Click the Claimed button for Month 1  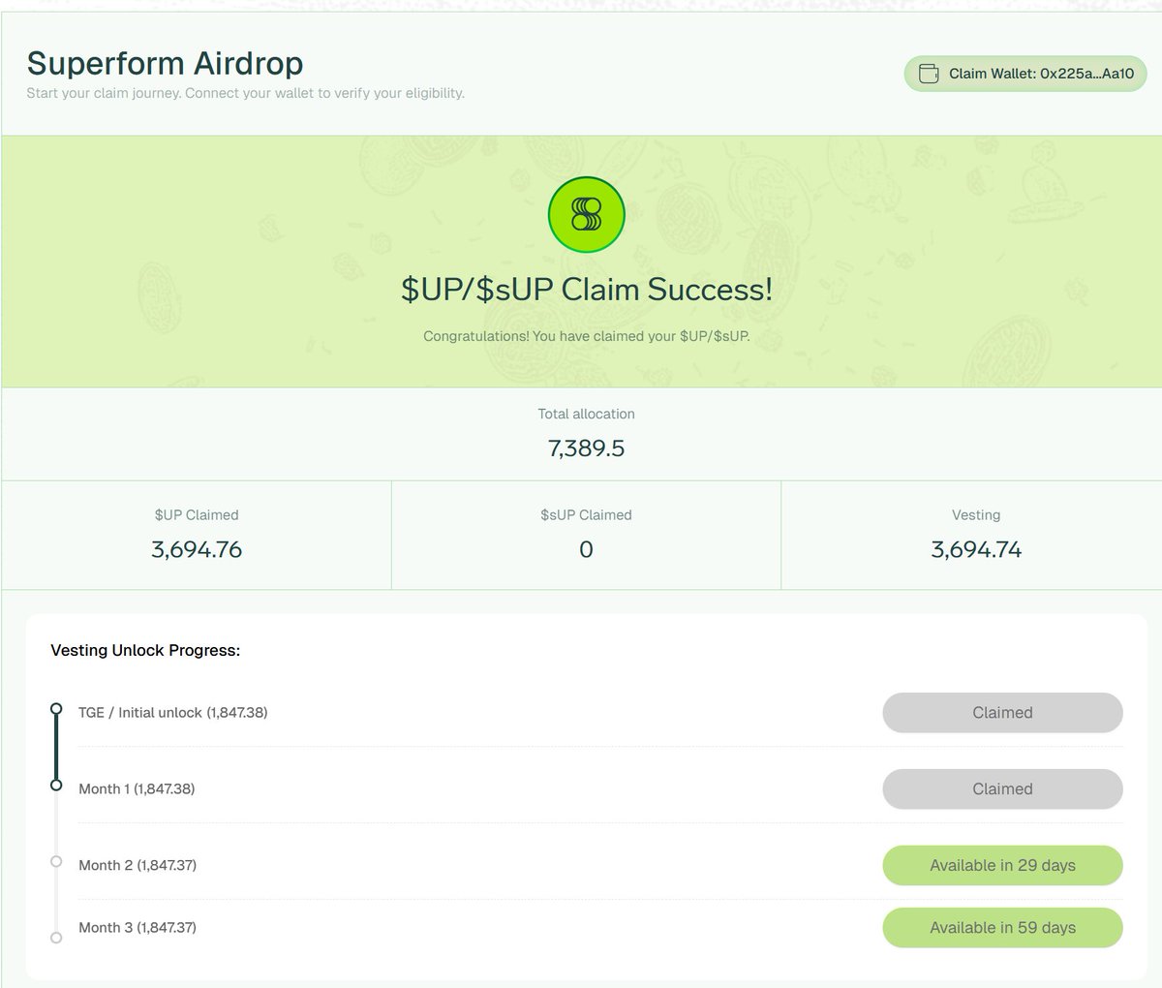(x=1002, y=789)
